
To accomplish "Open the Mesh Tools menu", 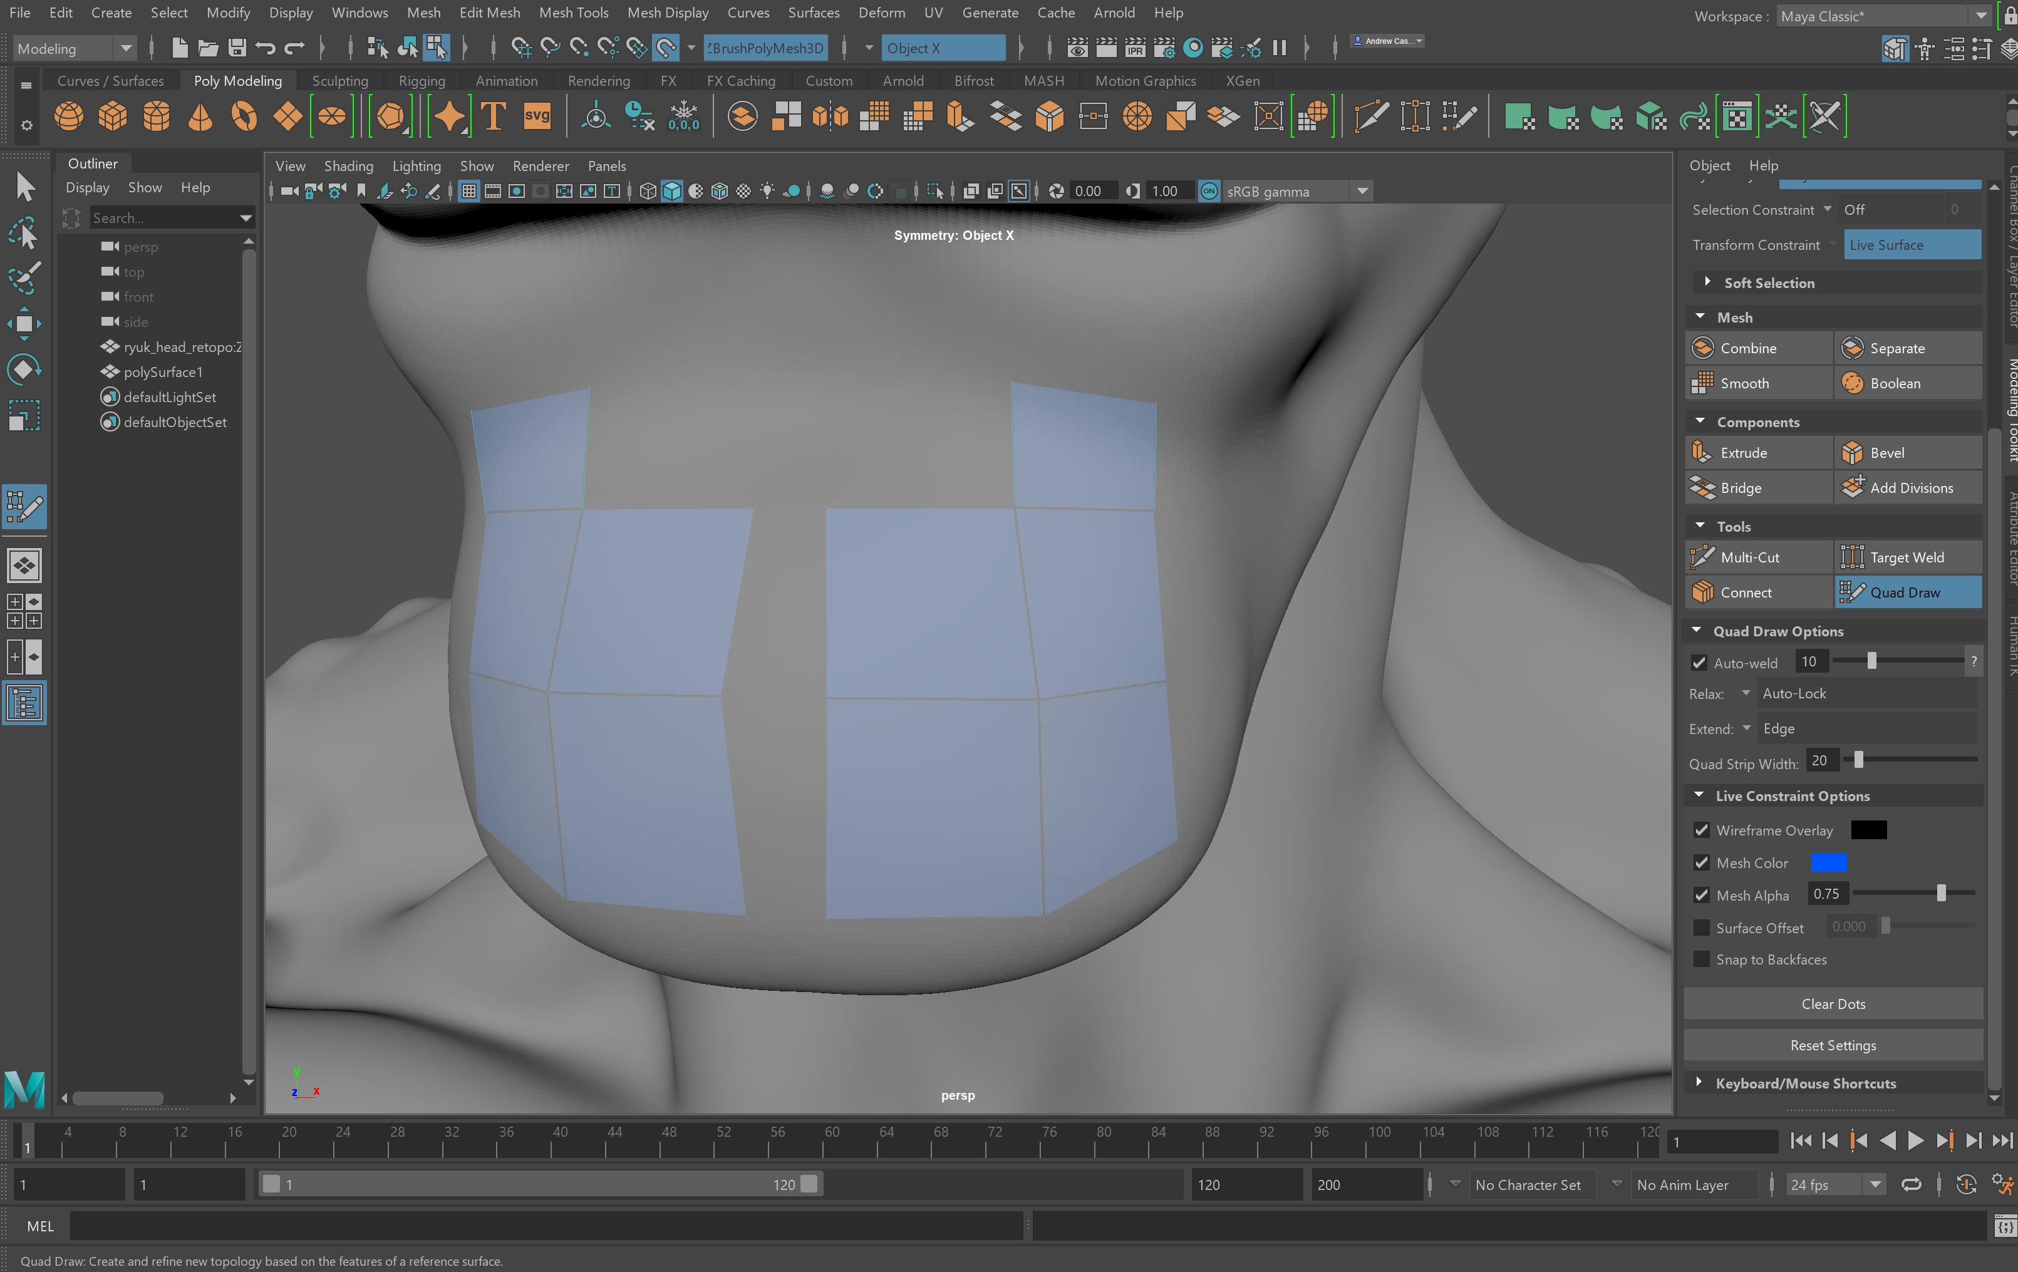I will (x=573, y=13).
